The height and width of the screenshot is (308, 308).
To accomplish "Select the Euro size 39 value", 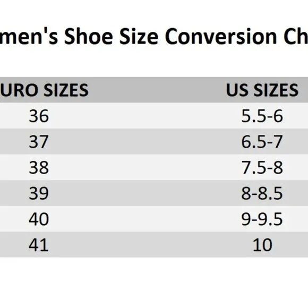I will [x=39, y=193].
